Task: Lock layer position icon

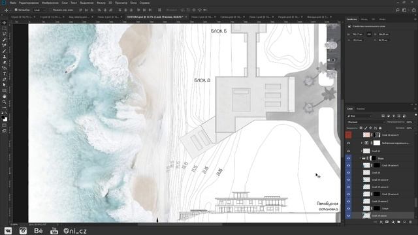Action: coord(370,128)
